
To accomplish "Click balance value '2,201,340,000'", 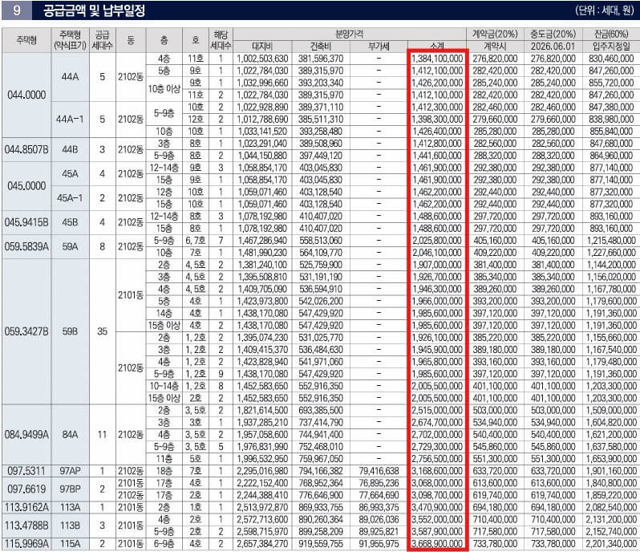I will click(611, 544).
